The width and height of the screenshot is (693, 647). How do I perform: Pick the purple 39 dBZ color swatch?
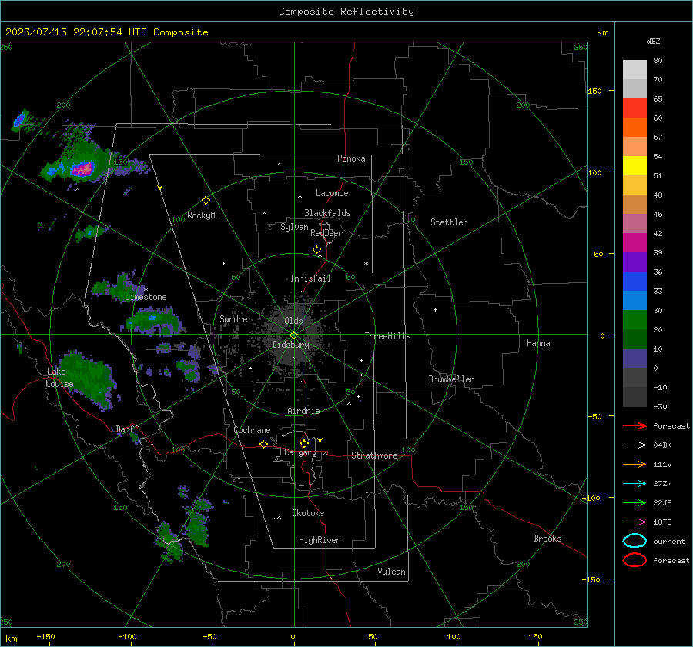point(634,262)
